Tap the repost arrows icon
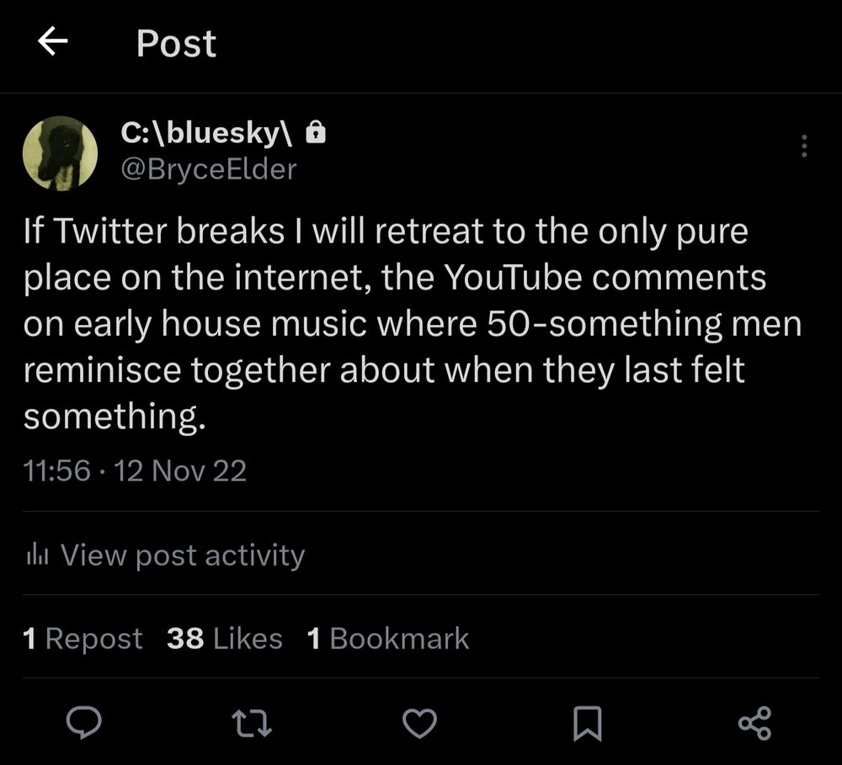This screenshot has width=842, height=765. pyautogui.click(x=252, y=722)
